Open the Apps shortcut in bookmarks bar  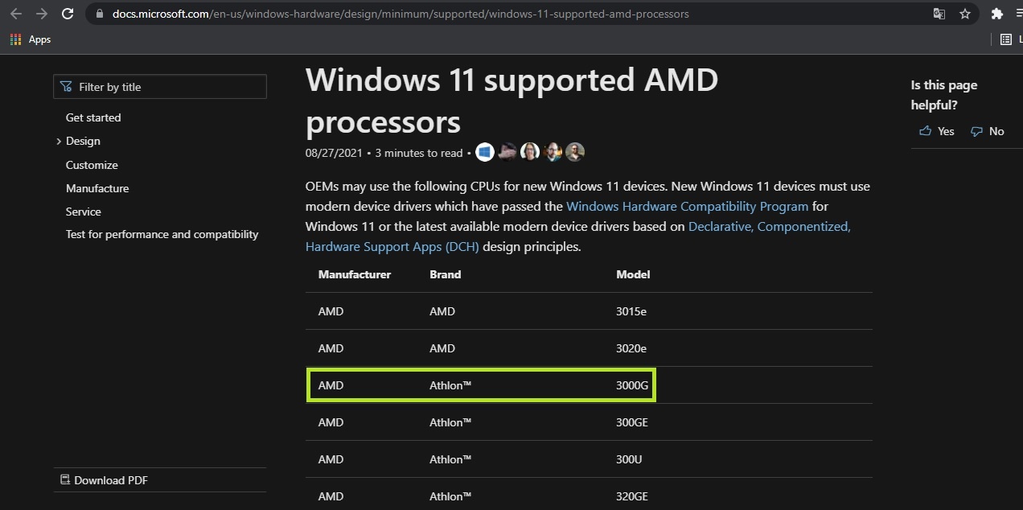pos(30,39)
